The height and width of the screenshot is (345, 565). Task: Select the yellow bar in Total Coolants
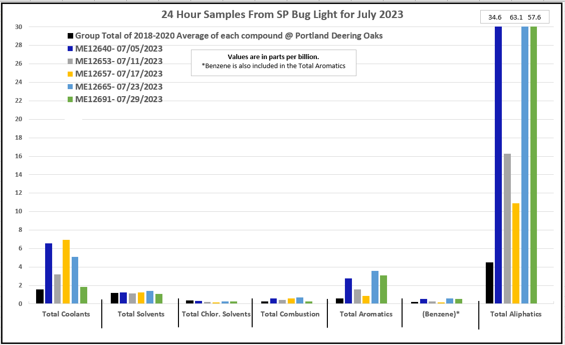pyautogui.click(x=66, y=272)
